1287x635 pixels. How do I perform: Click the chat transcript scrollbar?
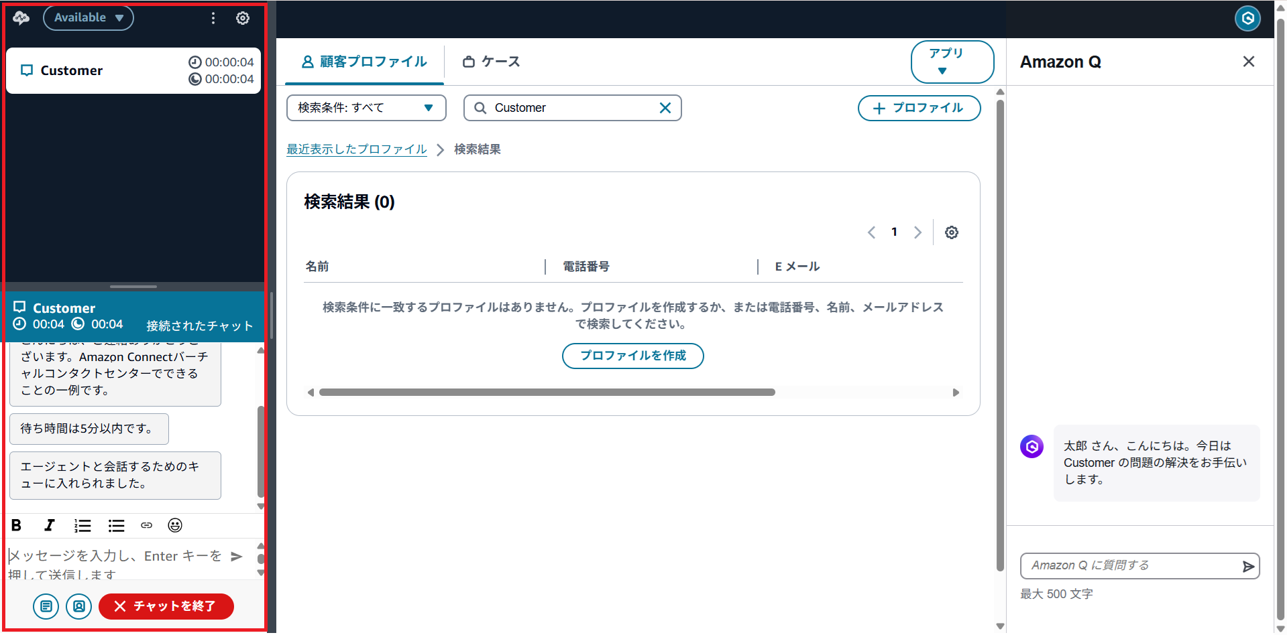[x=261, y=451]
